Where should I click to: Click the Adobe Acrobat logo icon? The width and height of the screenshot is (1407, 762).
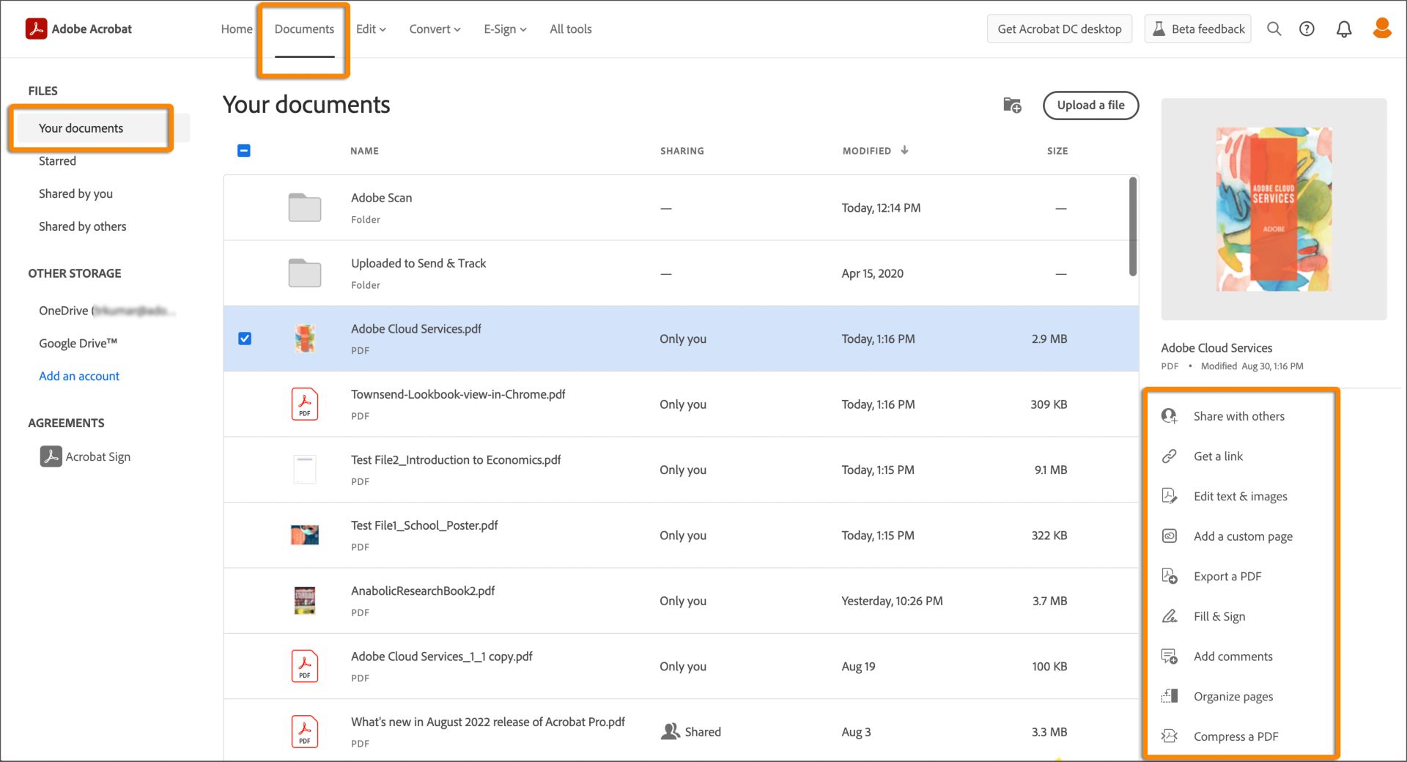click(36, 29)
